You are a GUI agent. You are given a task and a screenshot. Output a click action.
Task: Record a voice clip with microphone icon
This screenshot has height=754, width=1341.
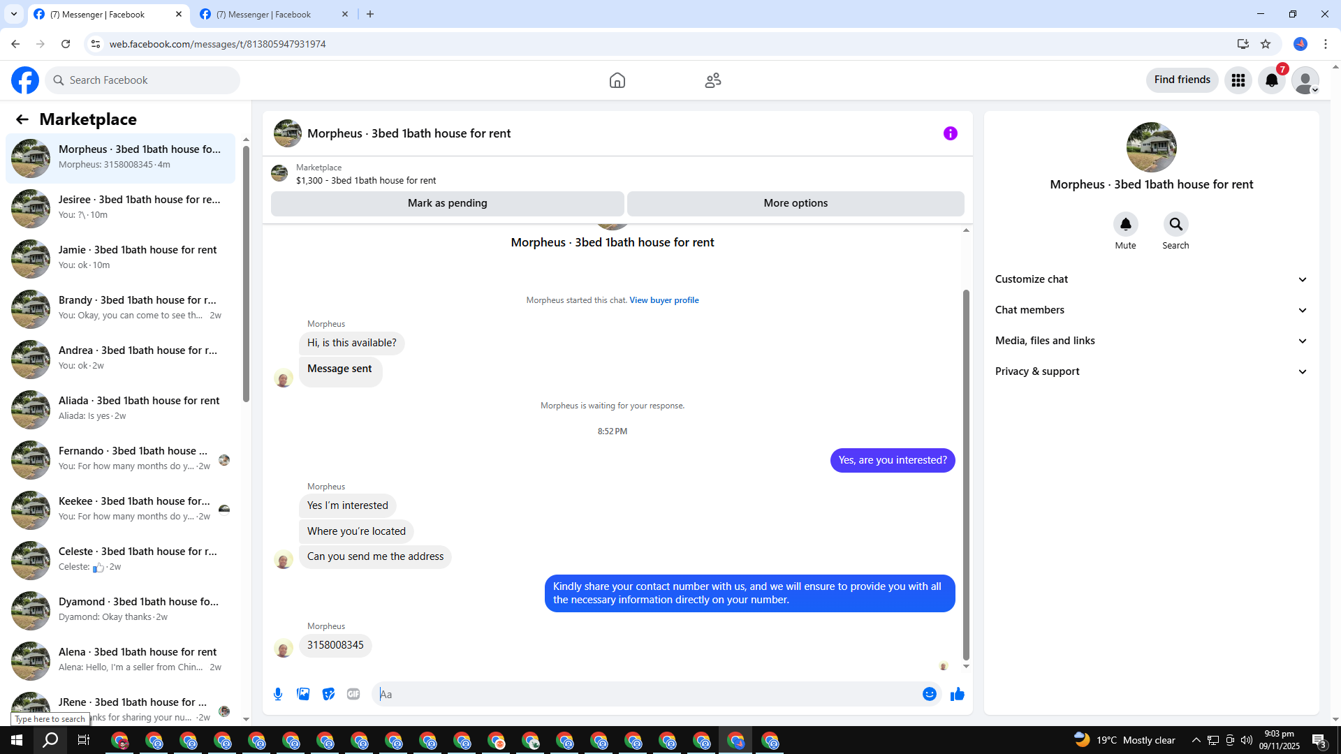(278, 694)
